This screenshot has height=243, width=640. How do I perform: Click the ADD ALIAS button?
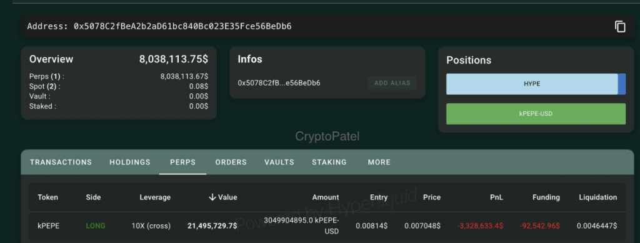click(392, 83)
